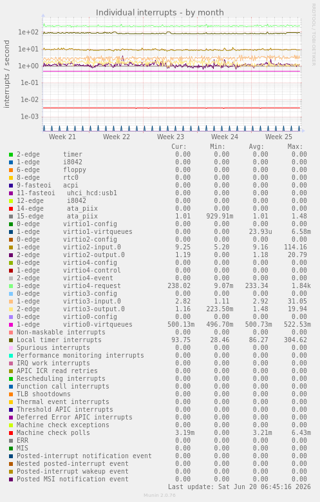Viewport: 320px width, 502px height.
Task: Click the red swatch next to 14-edge ata_piix
Action: click(11, 209)
